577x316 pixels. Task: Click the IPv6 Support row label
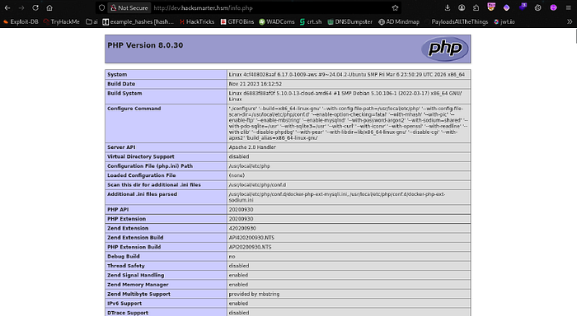coord(124,304)
